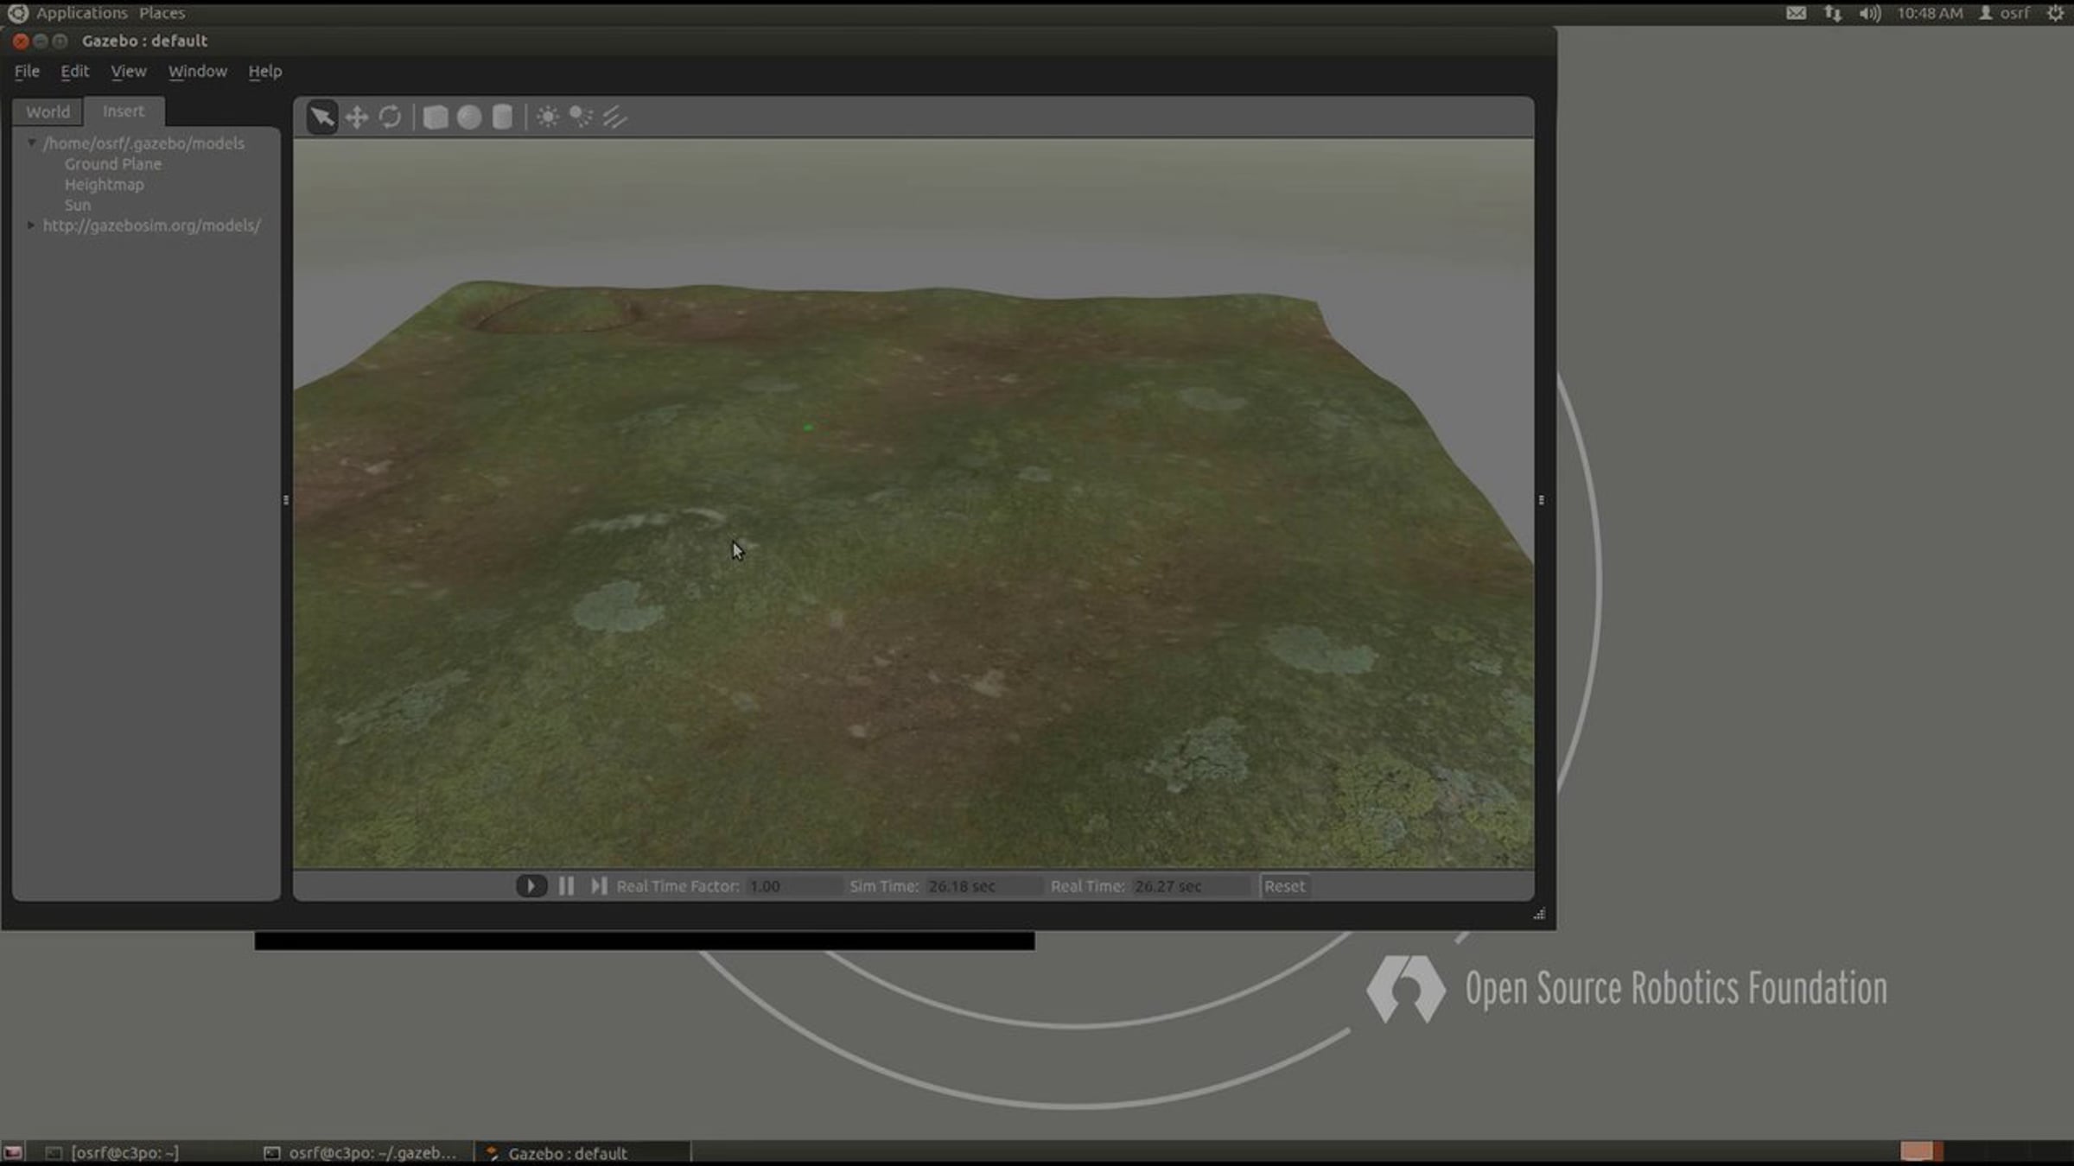This screenshot has height=1166, width=2074.
Task: Click the Reset time button
Action: pyautogui.click(x=1284, y=886)
